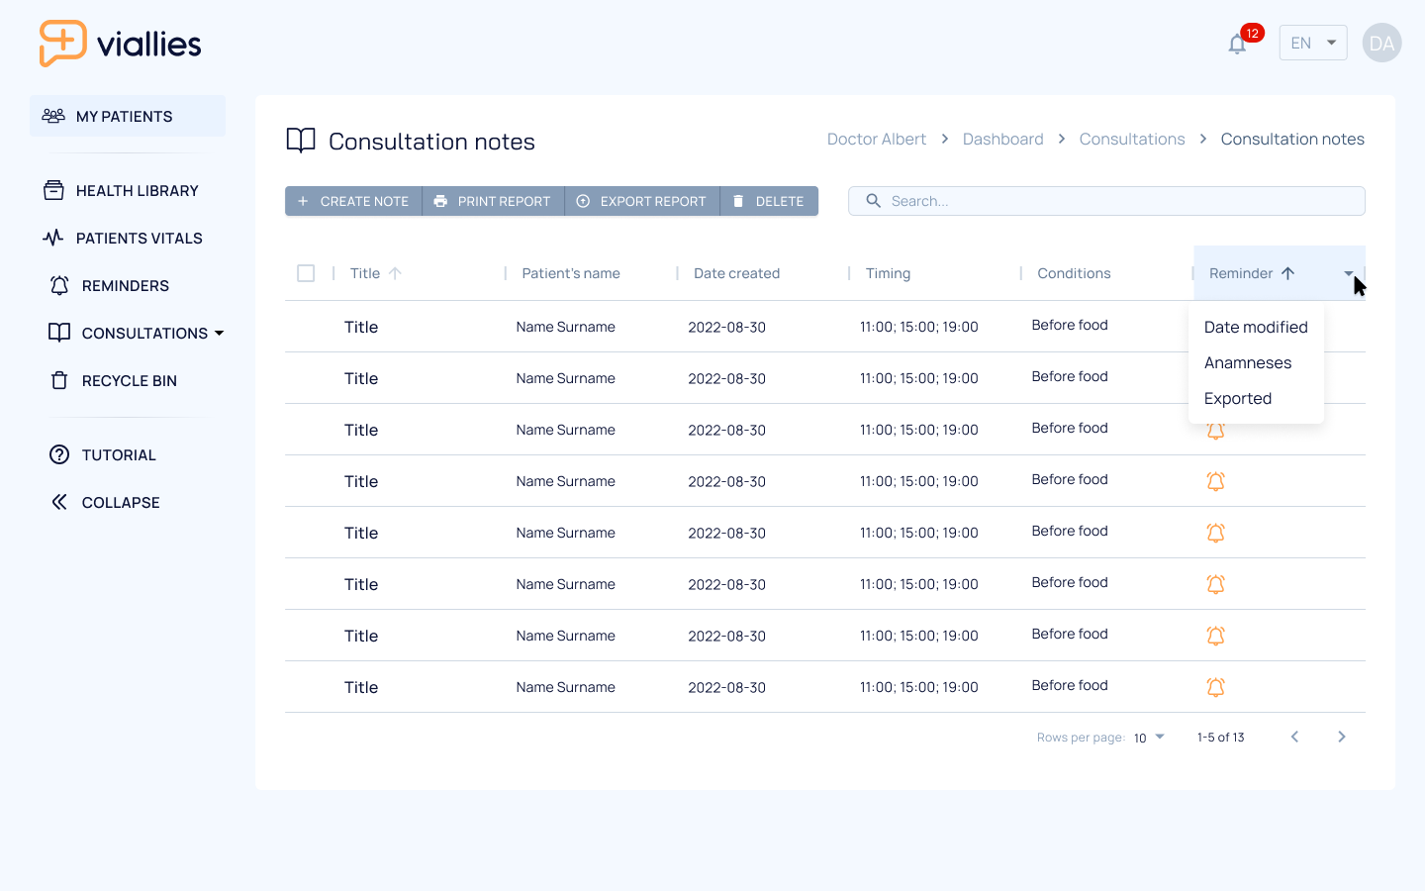Click the Create Note button
The height and width of the screenshot is (891, 1425).
(353, 201)
